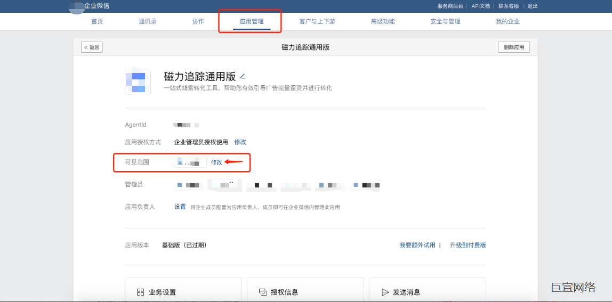Click 修改 next to 应用授权方式
The image size is (612, 302).
[x=240, y=142]
